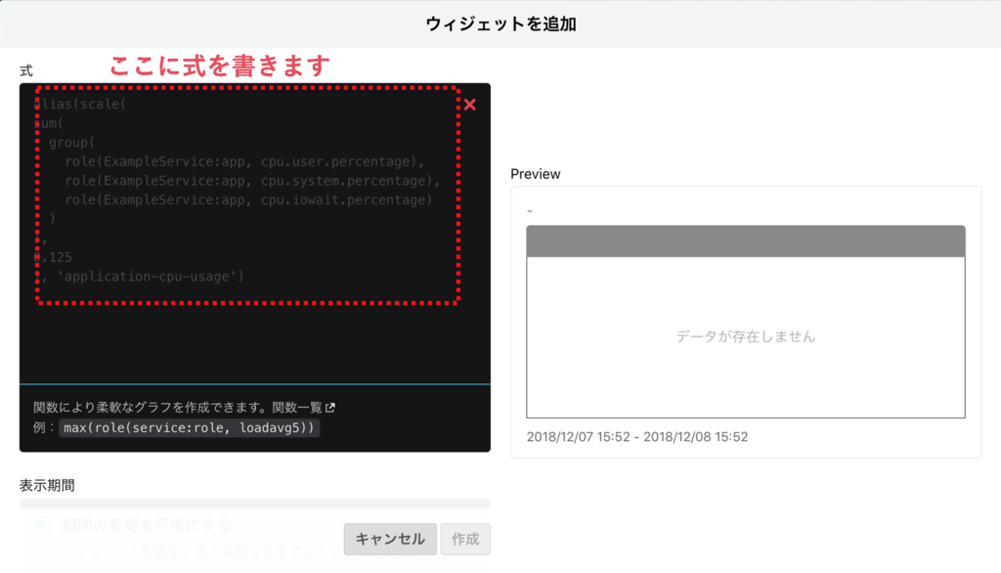The image size is (1001, 573).
Task: Click inside the expression editor code area
Action: coord(255,233)
